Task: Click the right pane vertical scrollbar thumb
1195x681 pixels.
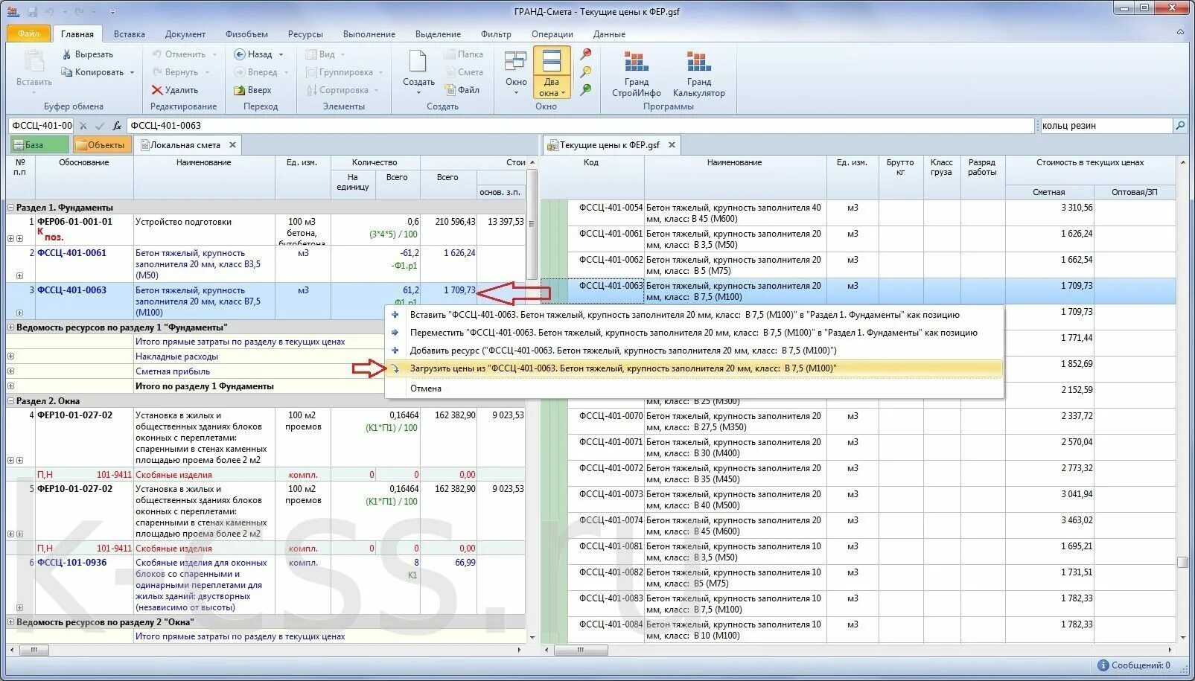Action: pyautogui.click(x=1182, y=562)
